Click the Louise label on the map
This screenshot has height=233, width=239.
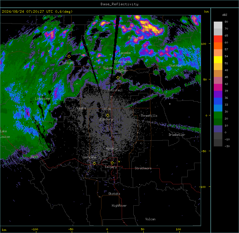click(x=5, y=137)
